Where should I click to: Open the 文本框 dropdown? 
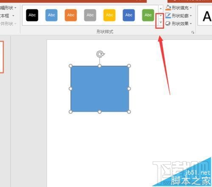click(7, 16)
